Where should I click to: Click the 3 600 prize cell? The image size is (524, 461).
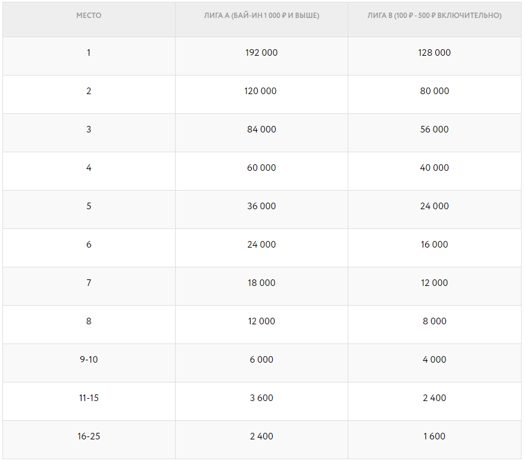(261, 398)
